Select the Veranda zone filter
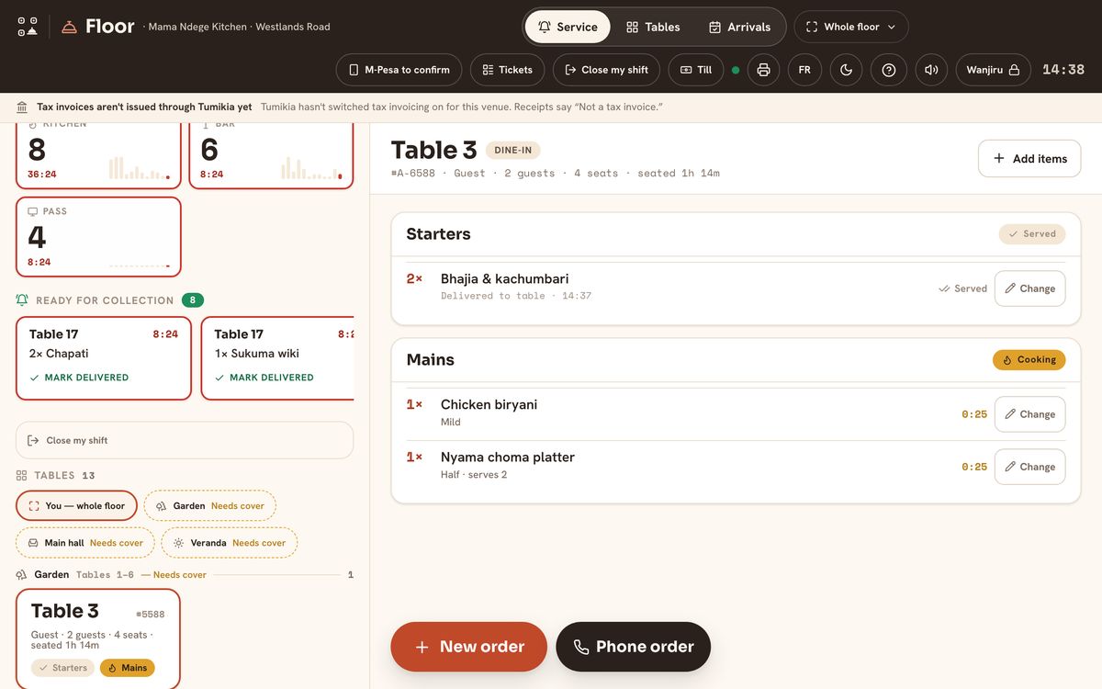The height and width of the screenshot is (689, 1102). [x=230, y=543]
